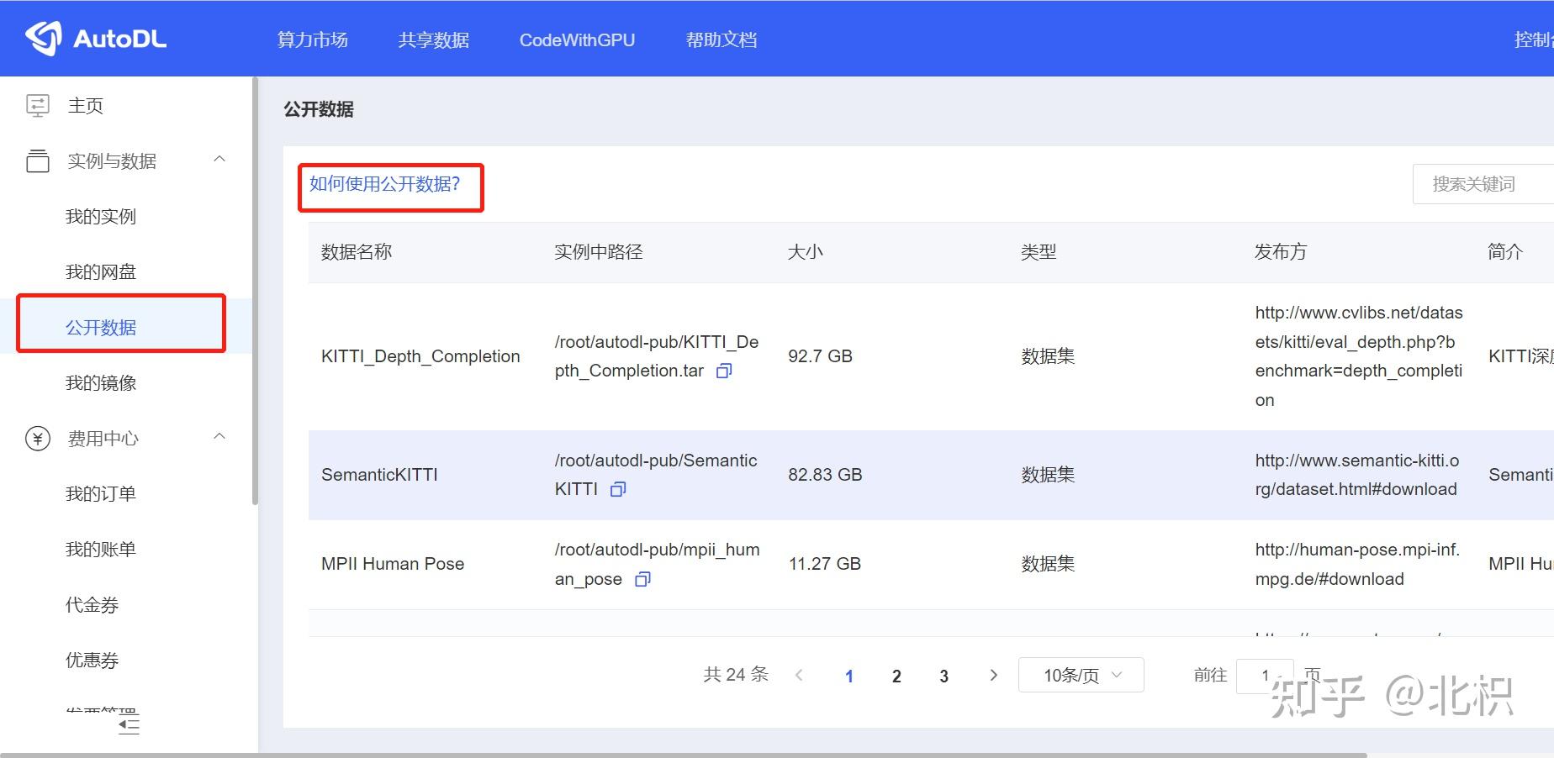Click the next page arrow

pyautogui.click(x=994, y=675)
